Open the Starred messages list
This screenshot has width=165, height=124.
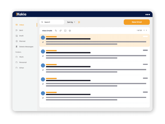(x=22, y=41)
